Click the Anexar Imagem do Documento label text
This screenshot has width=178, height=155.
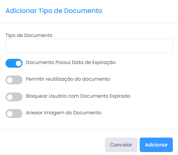tap(64, 113)
